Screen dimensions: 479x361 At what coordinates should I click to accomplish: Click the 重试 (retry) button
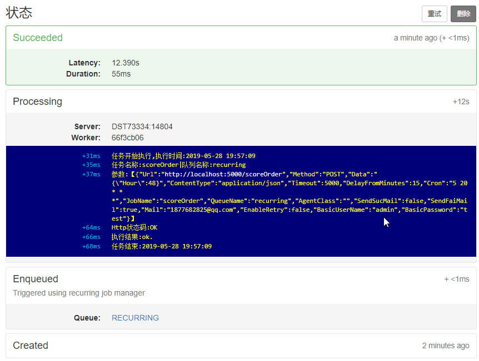[434, 14]
